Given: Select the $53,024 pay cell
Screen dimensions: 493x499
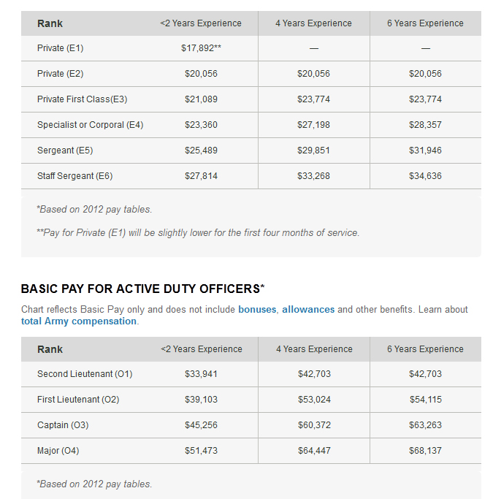Looking at the screenshot, I should tap(314, 400).
